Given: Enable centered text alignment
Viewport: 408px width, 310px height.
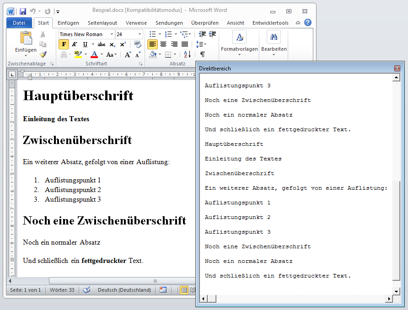Looking at the screenshot, I should (163, 44).
